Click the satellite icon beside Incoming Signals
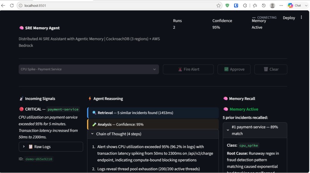This screenshot has width=310, height=173. pyautogui.click(x=22, y=99)
